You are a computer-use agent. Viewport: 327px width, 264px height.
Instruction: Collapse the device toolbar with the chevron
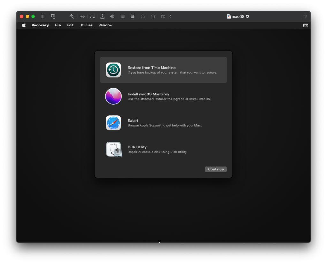point(171,17)
